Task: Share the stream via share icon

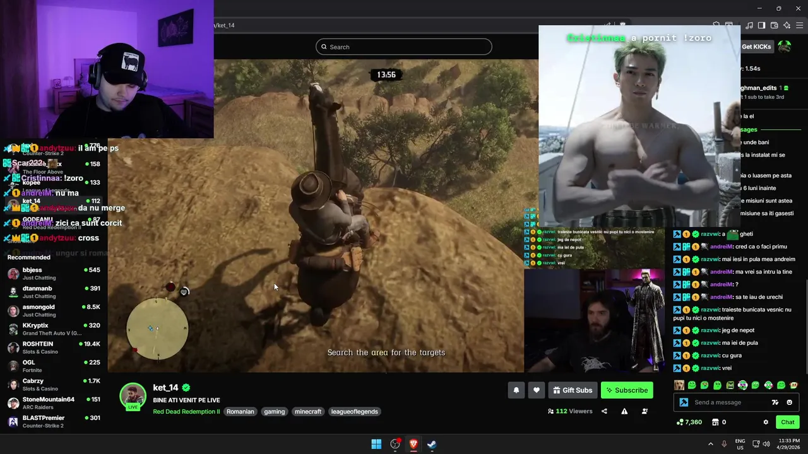Action: pyautogui.click(x=604, y=411)
